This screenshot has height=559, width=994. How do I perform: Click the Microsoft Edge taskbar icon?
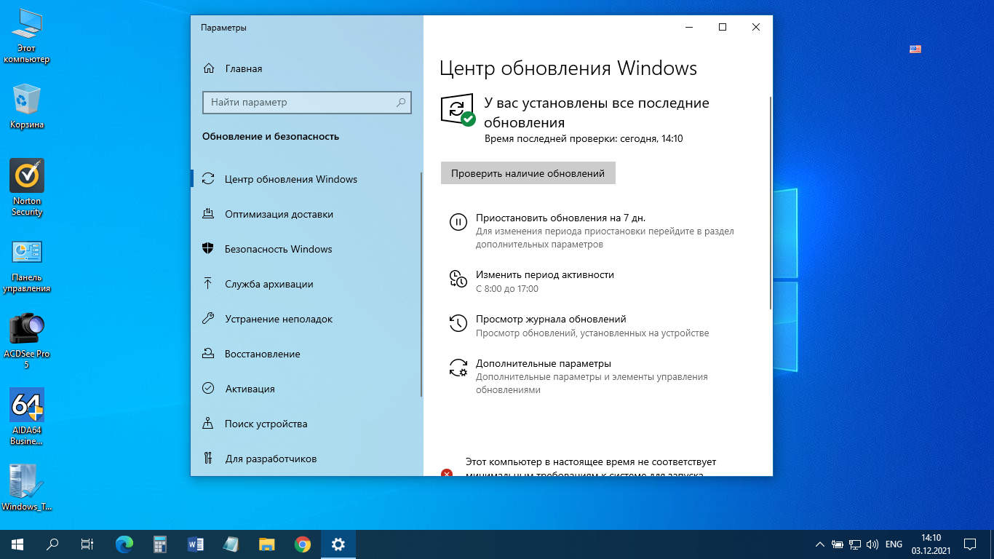tap(124, 544)
